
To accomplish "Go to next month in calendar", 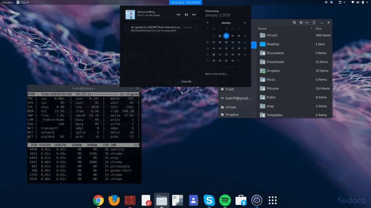I will tap(245, 23).
